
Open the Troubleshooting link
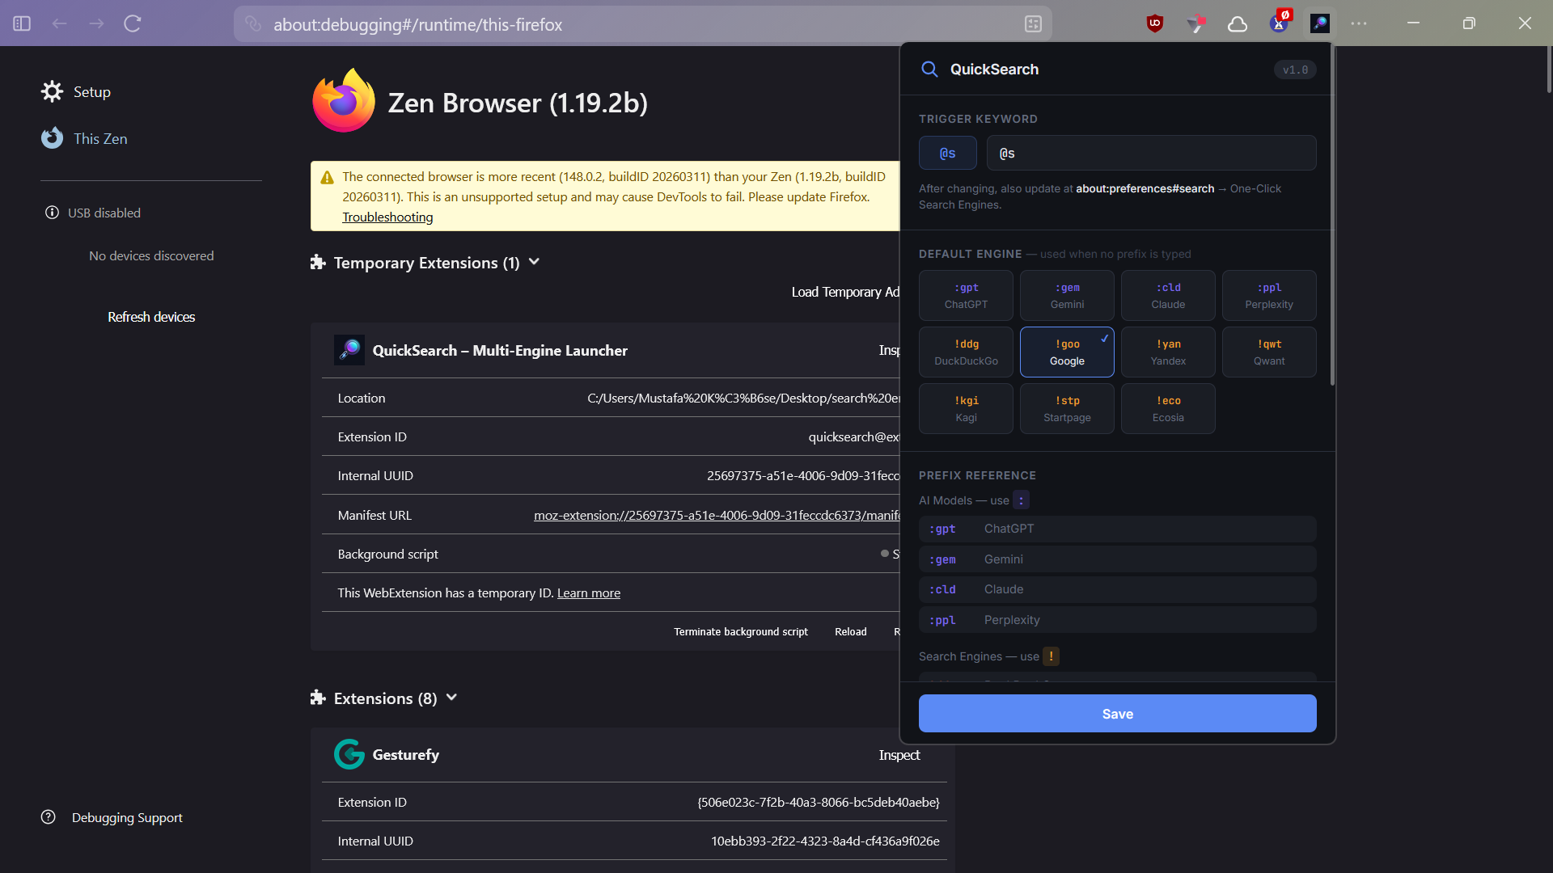pyautogui.click(x=387, y=217)
